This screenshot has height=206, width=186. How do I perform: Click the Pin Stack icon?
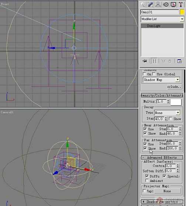click(x=145, y=61)
